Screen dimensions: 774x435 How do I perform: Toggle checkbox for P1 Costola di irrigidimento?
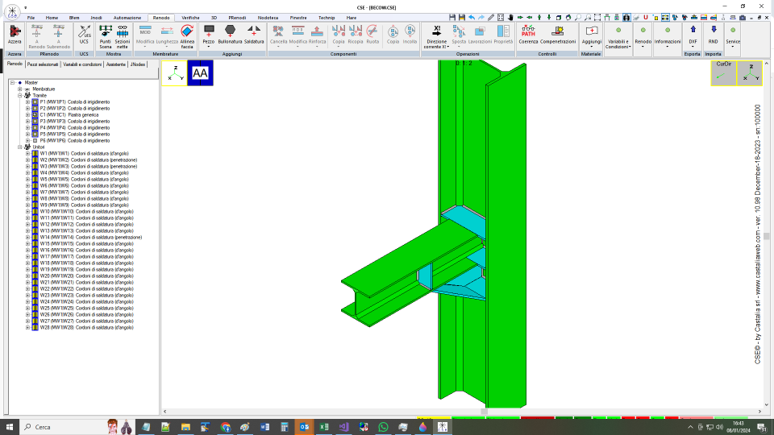coord(35,102)
